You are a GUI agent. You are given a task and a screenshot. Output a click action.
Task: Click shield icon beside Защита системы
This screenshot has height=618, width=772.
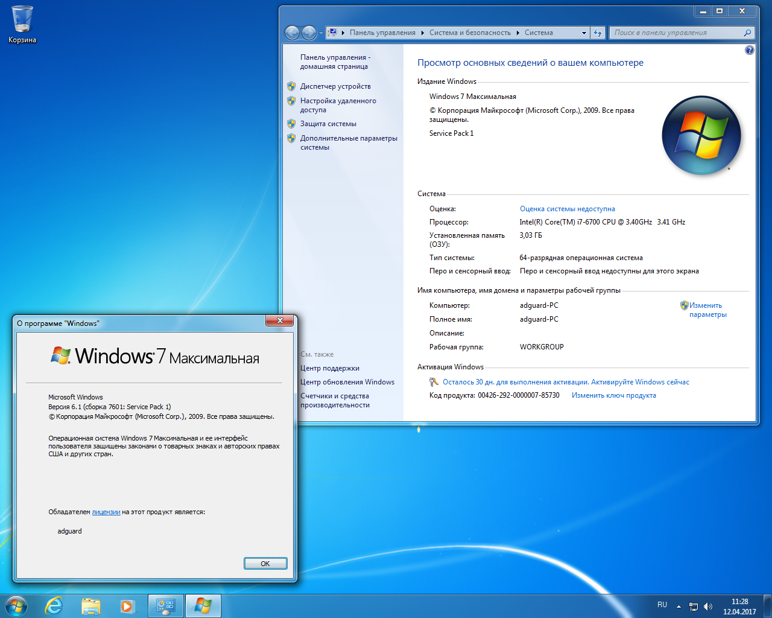(291, 124)
